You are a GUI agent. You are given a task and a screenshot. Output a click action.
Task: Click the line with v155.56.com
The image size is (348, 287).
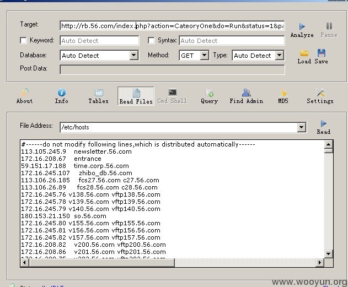(90, 223)
